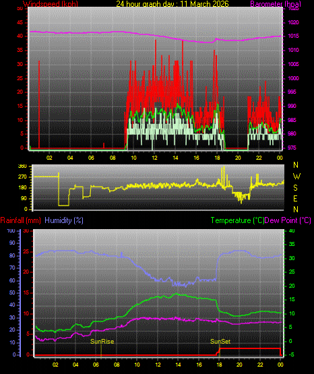Click the 1020 barometer scale value

293,22
